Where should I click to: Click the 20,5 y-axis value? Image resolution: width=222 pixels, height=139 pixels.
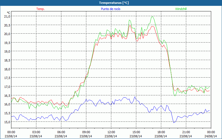click(7, 25)
